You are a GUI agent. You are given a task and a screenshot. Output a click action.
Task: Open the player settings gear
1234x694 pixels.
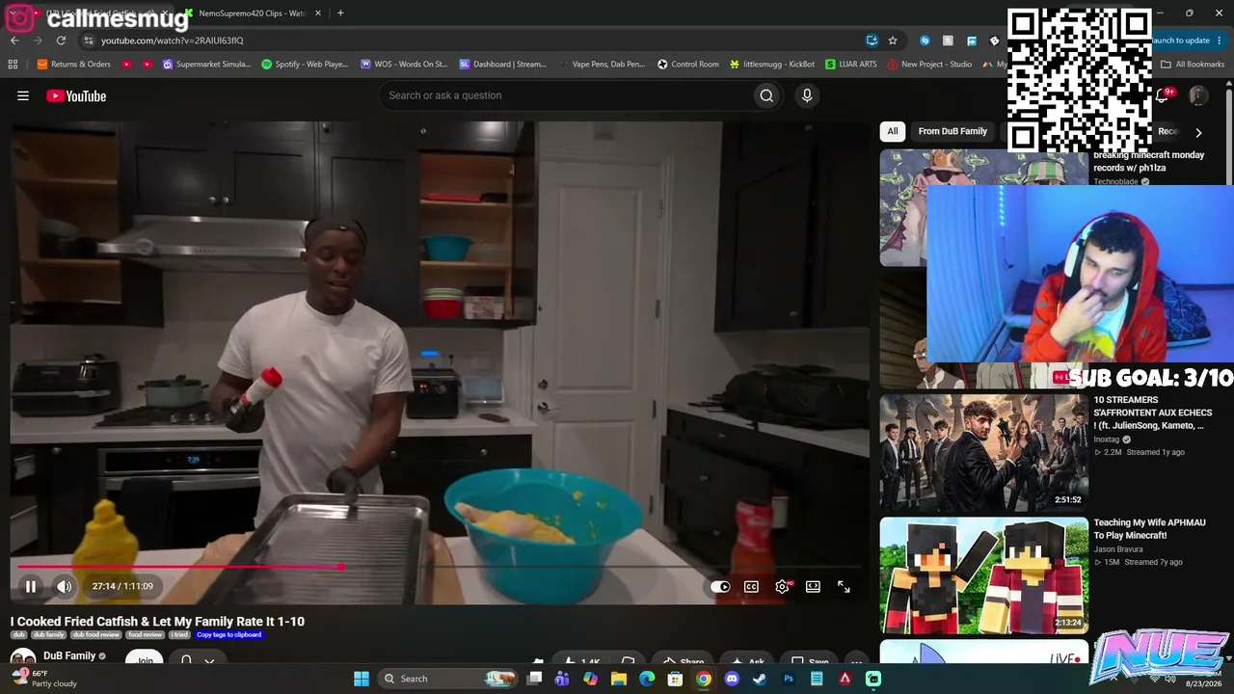click(x=782, y=586)
